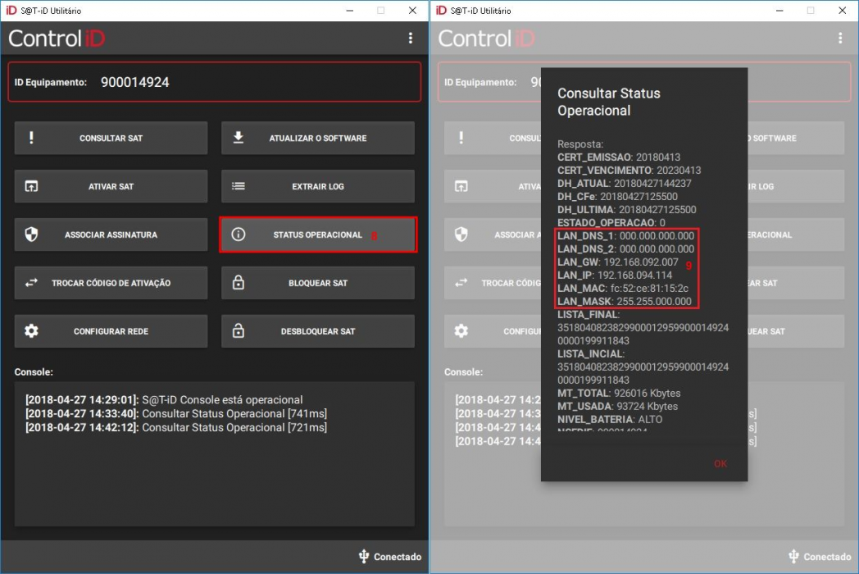
Task: Click the exclamation icon on Consultar SAT, left window
Action: tap(31, 138)
